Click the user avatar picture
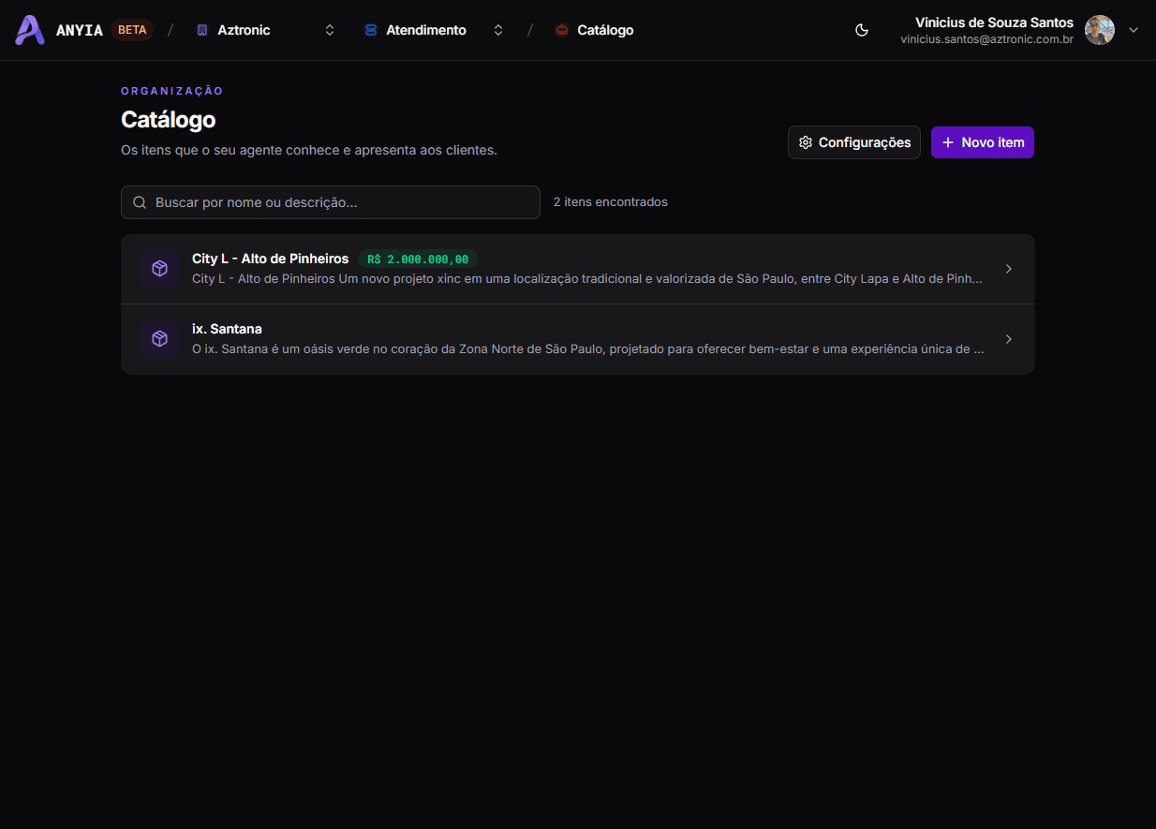This screenshot has height=829, width=1156. 1100,30
